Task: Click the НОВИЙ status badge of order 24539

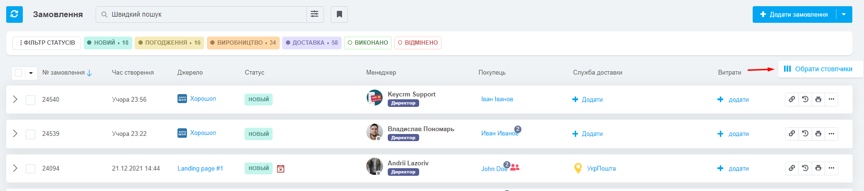Action: [x=258, y=134]
